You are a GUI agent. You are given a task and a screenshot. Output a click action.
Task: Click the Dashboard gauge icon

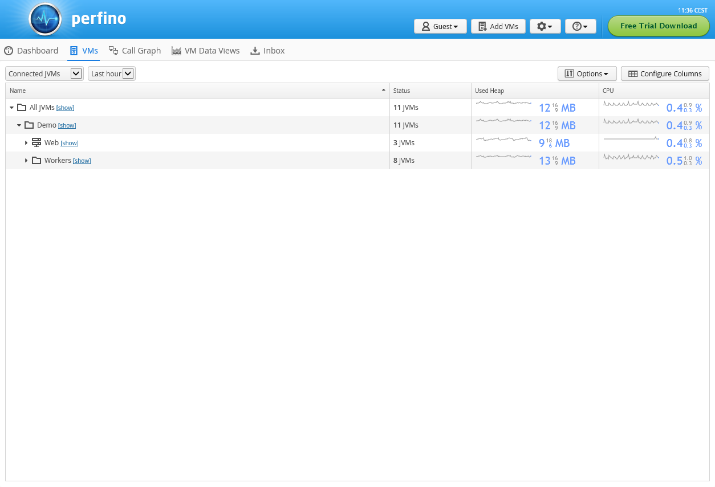click(9, 51)
